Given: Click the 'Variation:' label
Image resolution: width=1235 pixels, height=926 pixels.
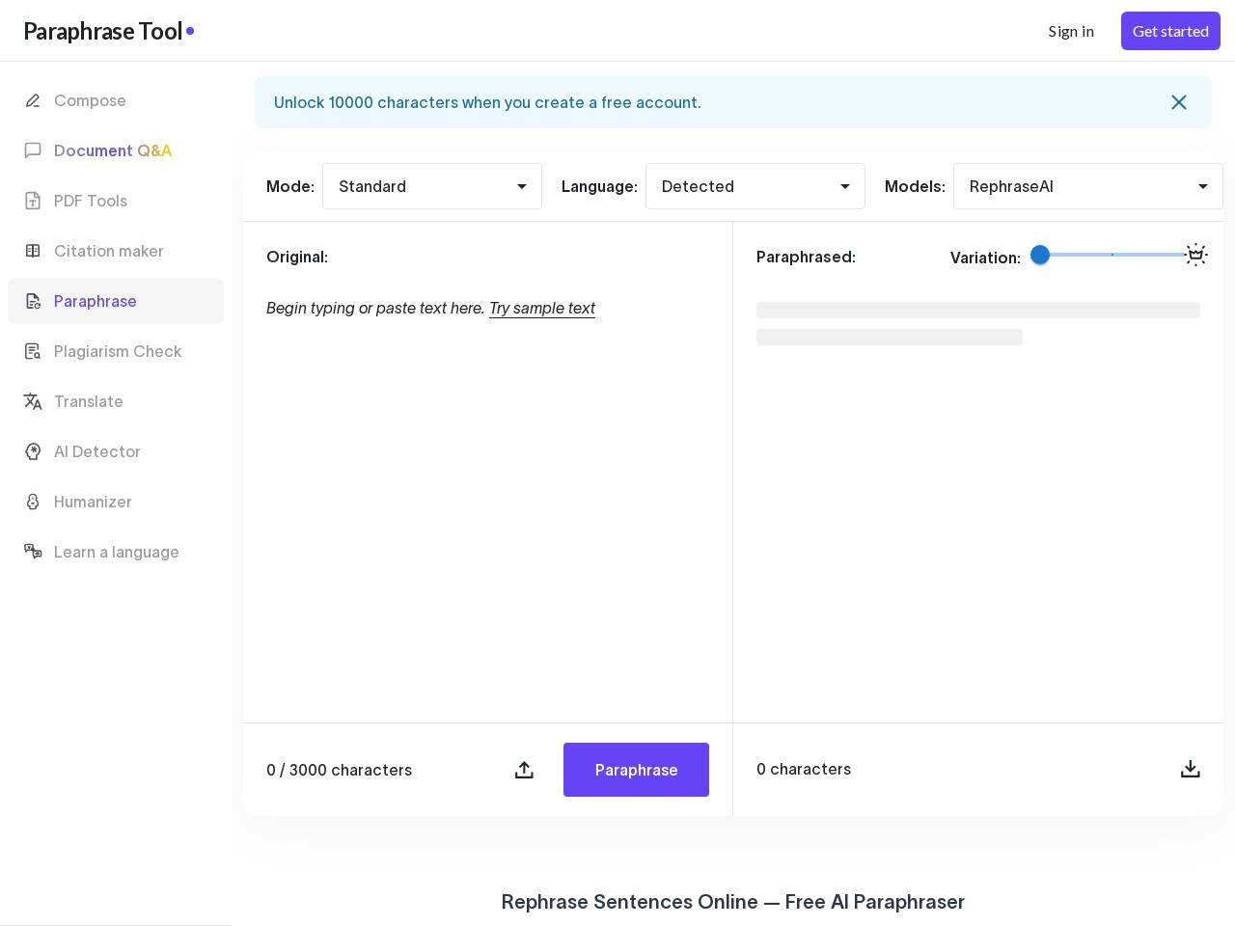Looking at the screenshot, I should pyautogui.click(x=985, y=258).
